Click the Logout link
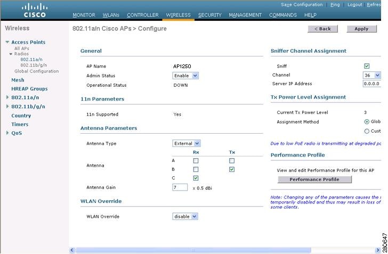 point(354,5)
